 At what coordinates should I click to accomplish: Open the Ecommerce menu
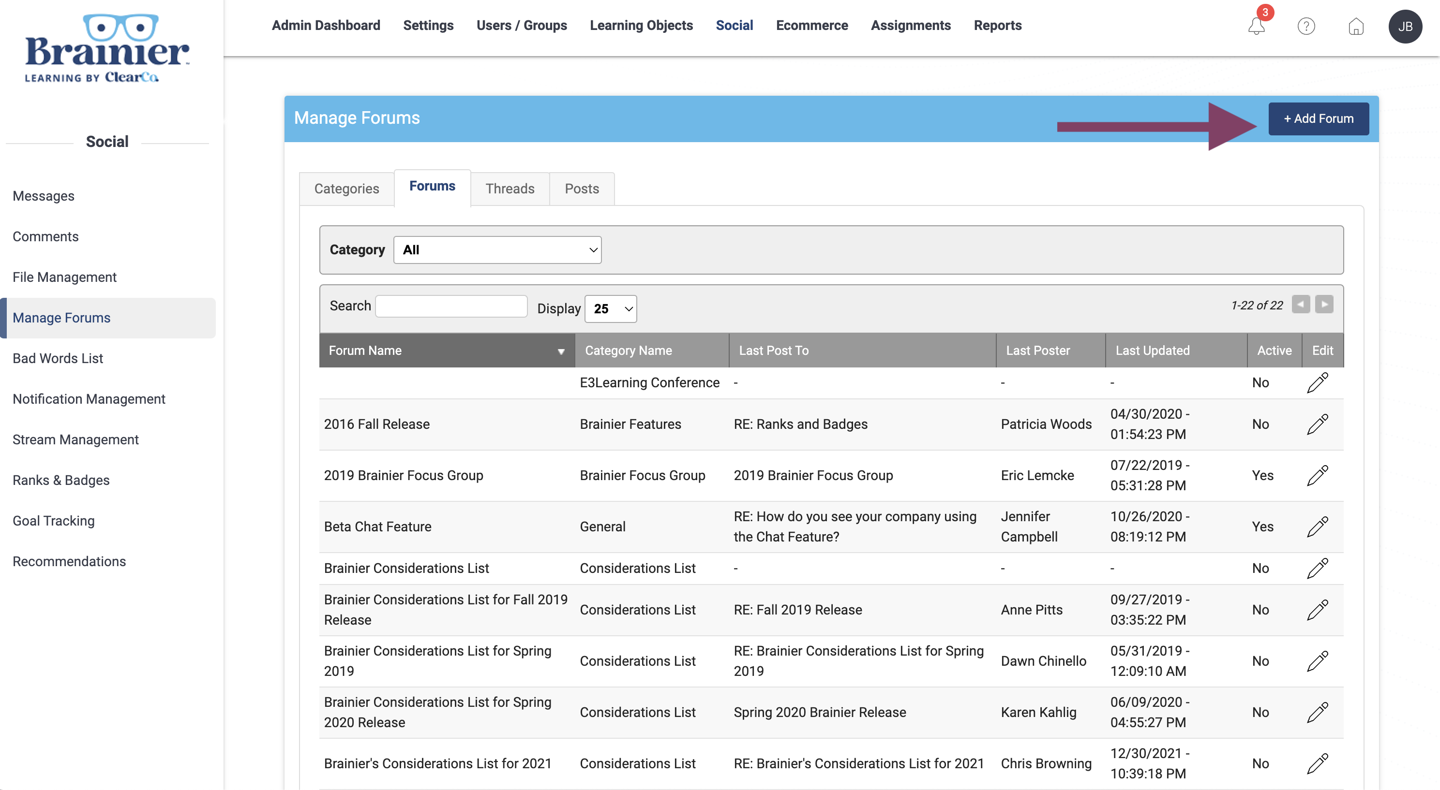(x=811, y=26)
